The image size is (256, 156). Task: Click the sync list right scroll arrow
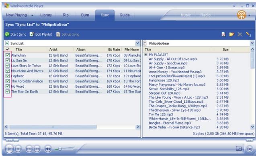pos(138,127)
